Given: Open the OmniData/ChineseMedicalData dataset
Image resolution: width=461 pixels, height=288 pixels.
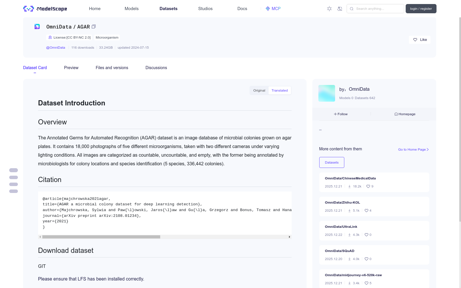Looking at the screenshot, I should [350, 178].
